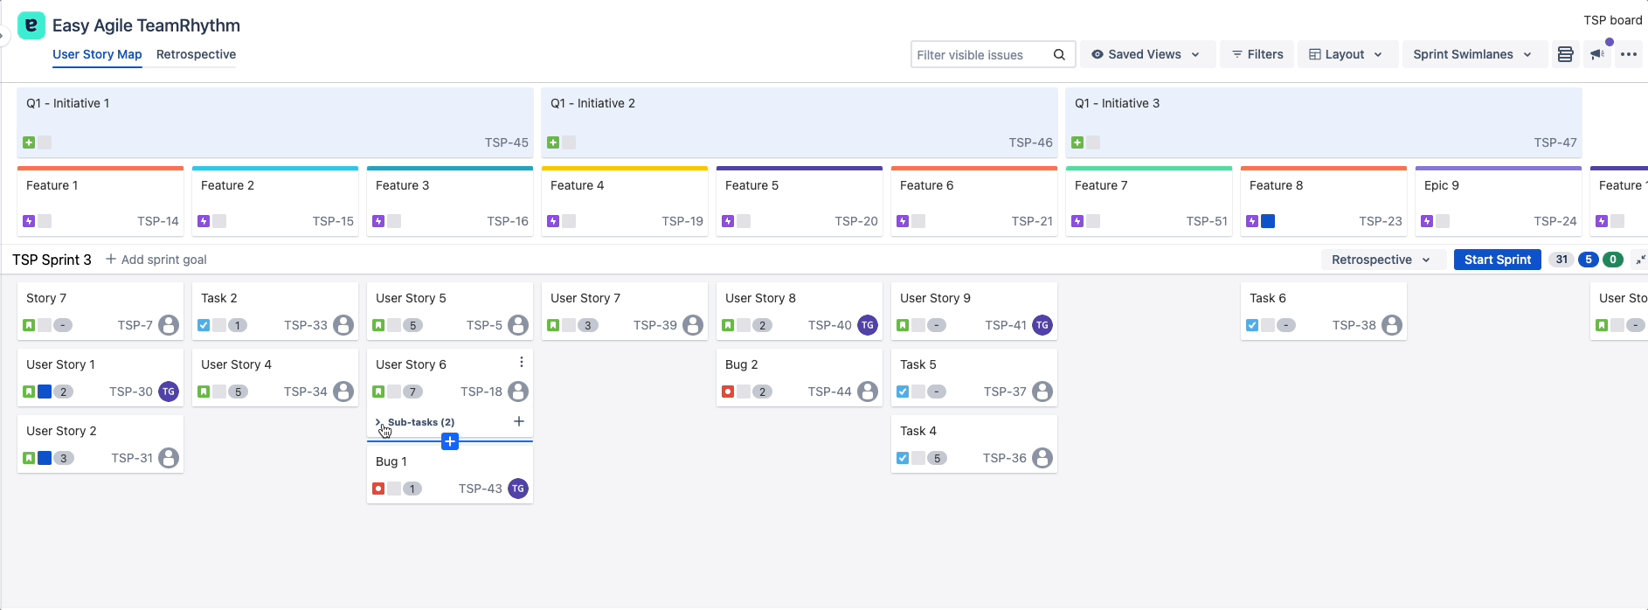This screenshot has height=610, width=1648.
Task: Open the three-dot more options menu in the toolbar
Action: coord(1629,54)
